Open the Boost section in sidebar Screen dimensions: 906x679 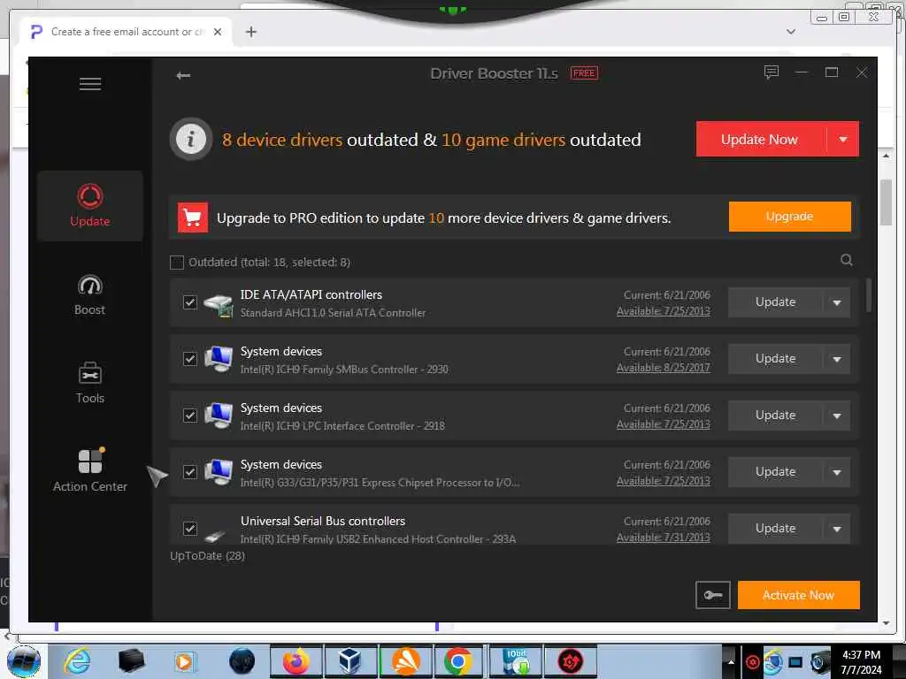pos(89,295)
